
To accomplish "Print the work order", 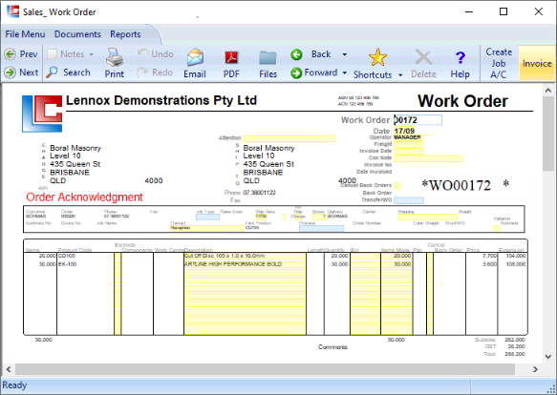I will coord(115,63).
